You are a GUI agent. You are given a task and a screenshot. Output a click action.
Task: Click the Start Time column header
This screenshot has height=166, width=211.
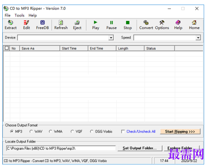[74, 48]
